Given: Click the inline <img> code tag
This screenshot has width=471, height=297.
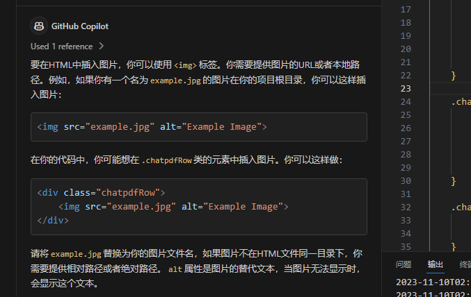Looking at the screenshot, I should pos(184,65).
